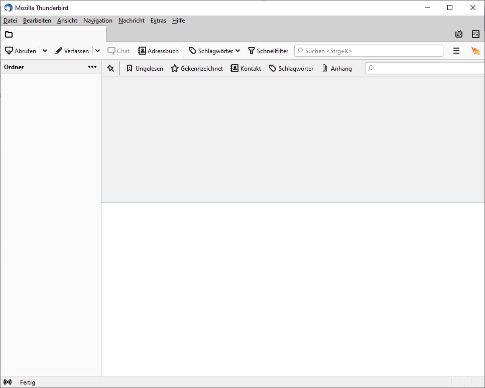The width and height of the screenshot is (485, 388).
Task: Expand the Abrufen dropdown arrow
Action: click(x=45, y=51)
